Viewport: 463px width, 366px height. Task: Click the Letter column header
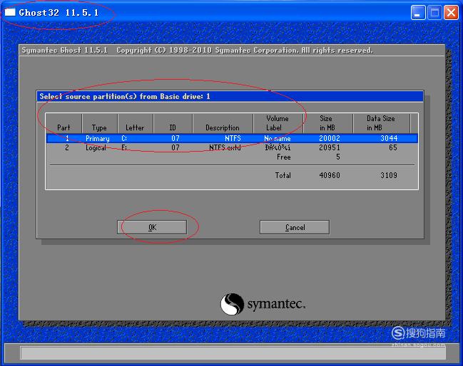point(136,123)
